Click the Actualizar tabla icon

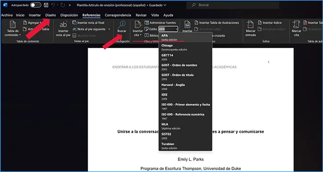point(25,29)
